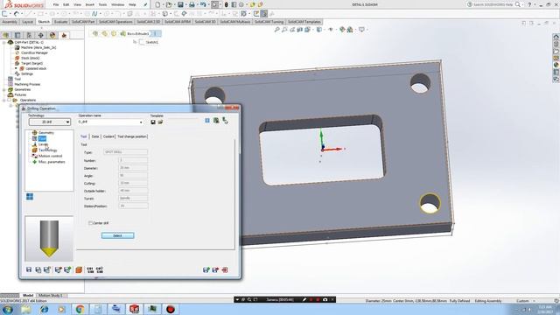Click the FeatureManager design tree tab icon
560x315 pixels.
pyautogui.click(x=6, y=35)
